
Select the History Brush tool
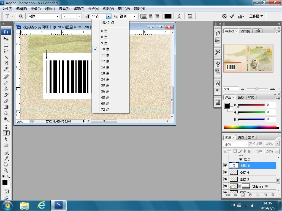tap(6, 95)
